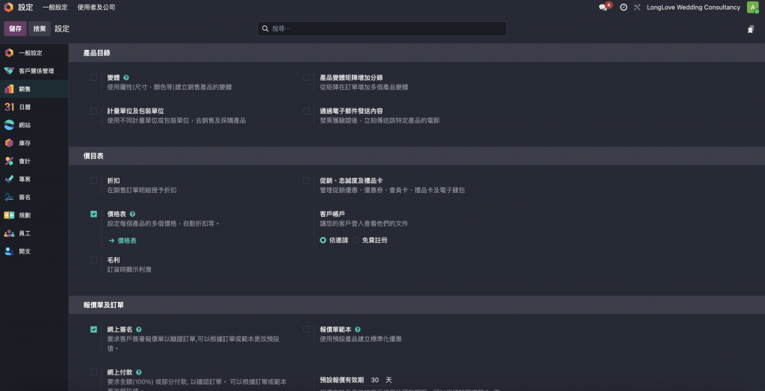Image resolution: width=765 pixels, height=391 pixels.
Task: Enable the 通過電子郵件發送內容 checkbox
Action: (306, 111)
